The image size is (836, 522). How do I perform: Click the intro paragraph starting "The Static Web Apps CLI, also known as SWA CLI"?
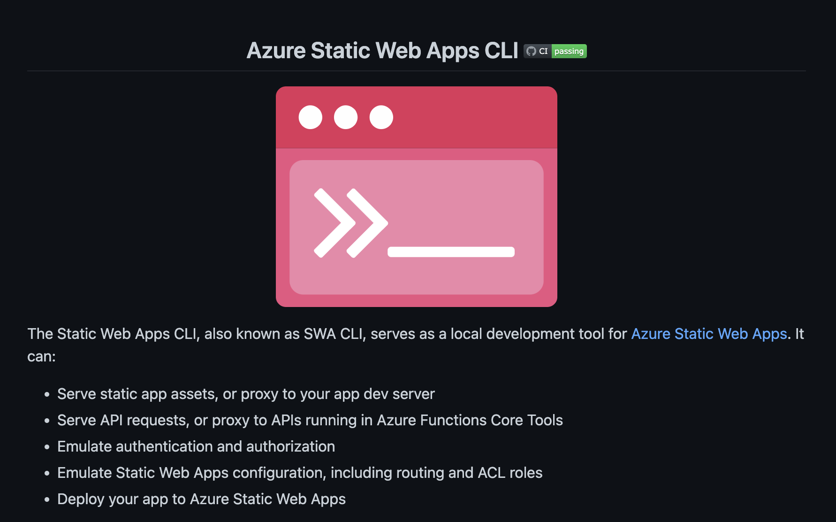[x=416, y=345]
